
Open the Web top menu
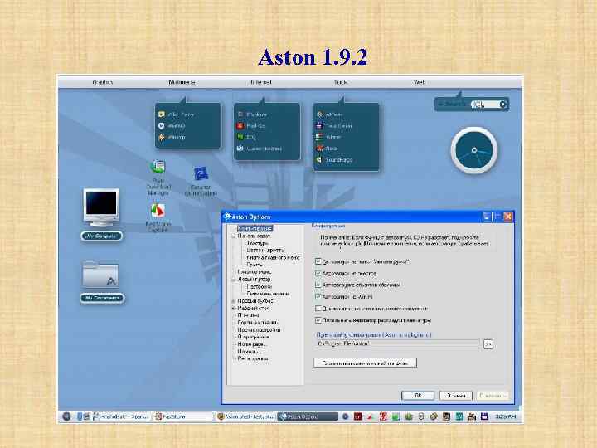pyautogui.click(x=420, y=82)
